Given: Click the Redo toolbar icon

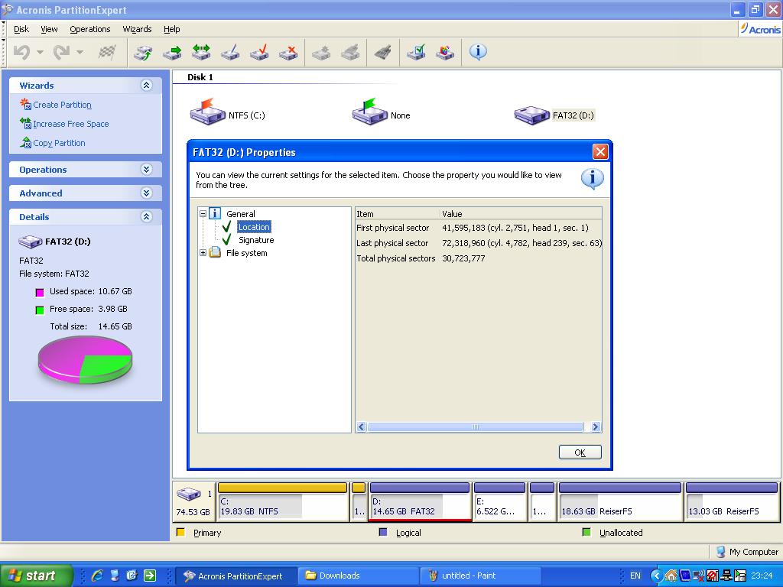Looking at the screenshot, I should pyautogui.click(x=61, y=52).
